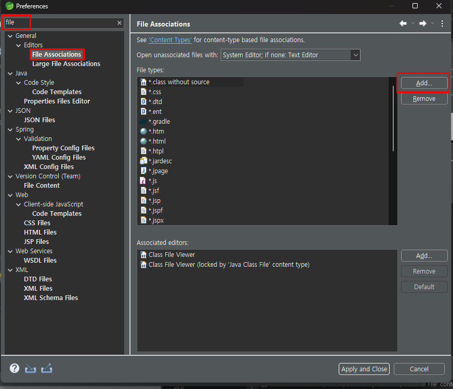Select Class File Viewer locked by content type
Viewport: 453px width, 389px height.
click(x=225, y=265)
